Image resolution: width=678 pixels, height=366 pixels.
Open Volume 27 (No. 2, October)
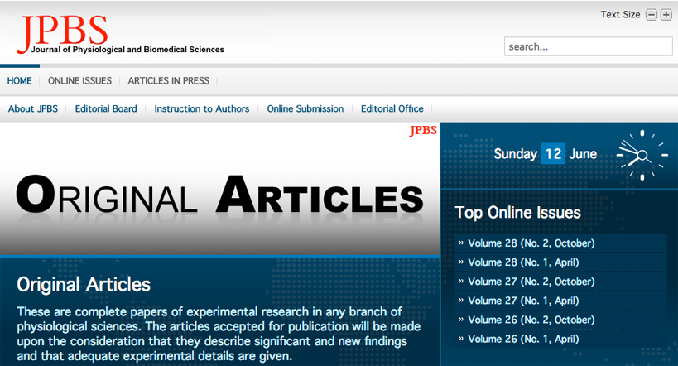(560, 282)
